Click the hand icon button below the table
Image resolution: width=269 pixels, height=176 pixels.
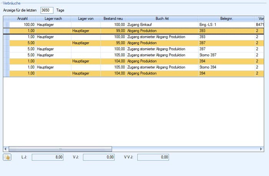point(7,157)
